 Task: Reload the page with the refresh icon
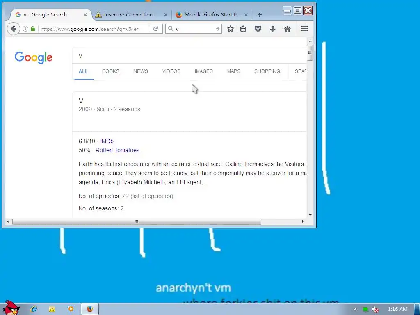click(x=155, y=29)
